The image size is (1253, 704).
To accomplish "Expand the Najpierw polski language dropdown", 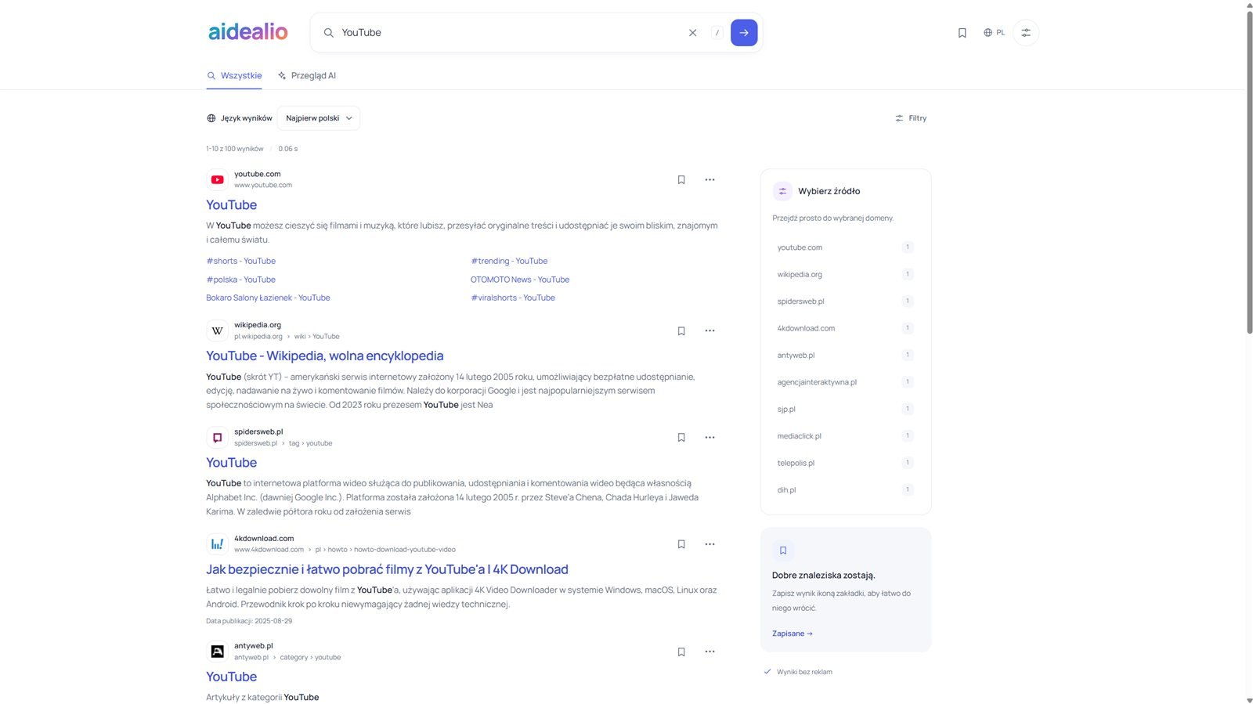I will (x=319, y=118).
